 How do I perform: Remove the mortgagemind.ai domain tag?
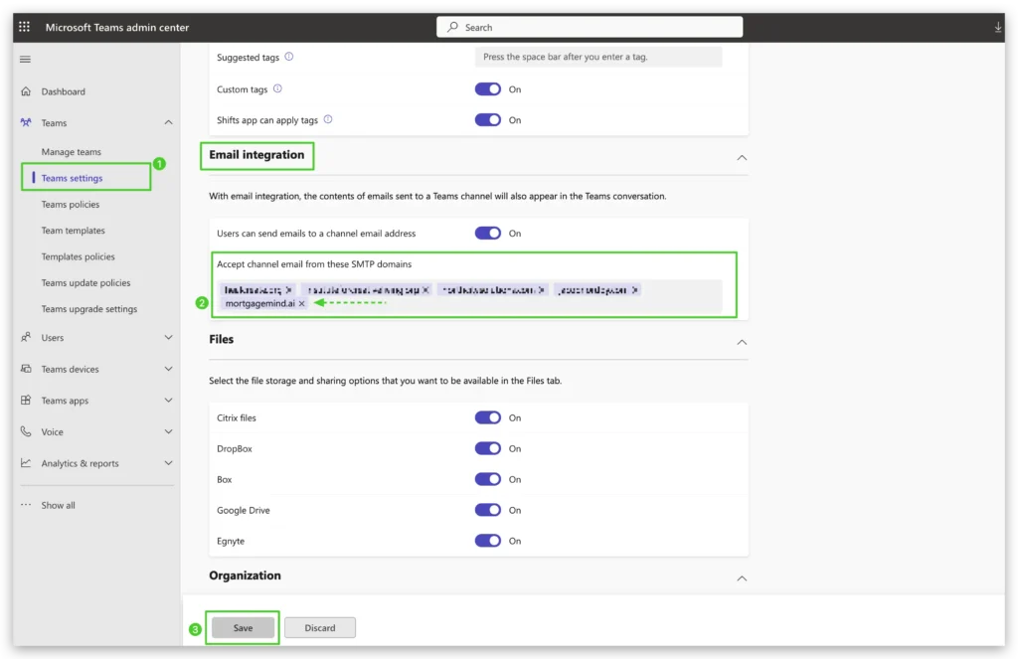coord(302,303)
